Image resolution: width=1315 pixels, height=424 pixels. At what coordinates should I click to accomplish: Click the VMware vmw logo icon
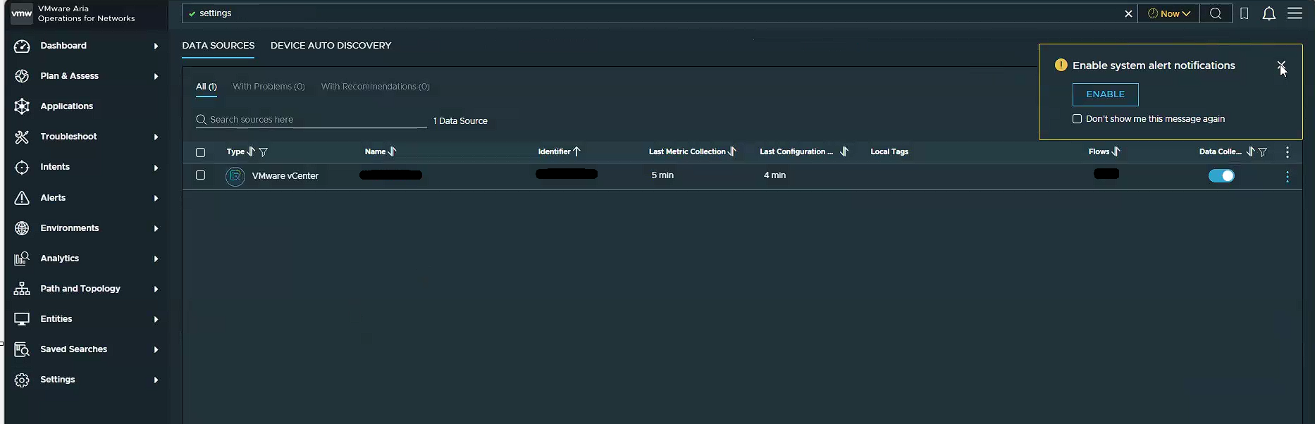(x=22, y=13)
